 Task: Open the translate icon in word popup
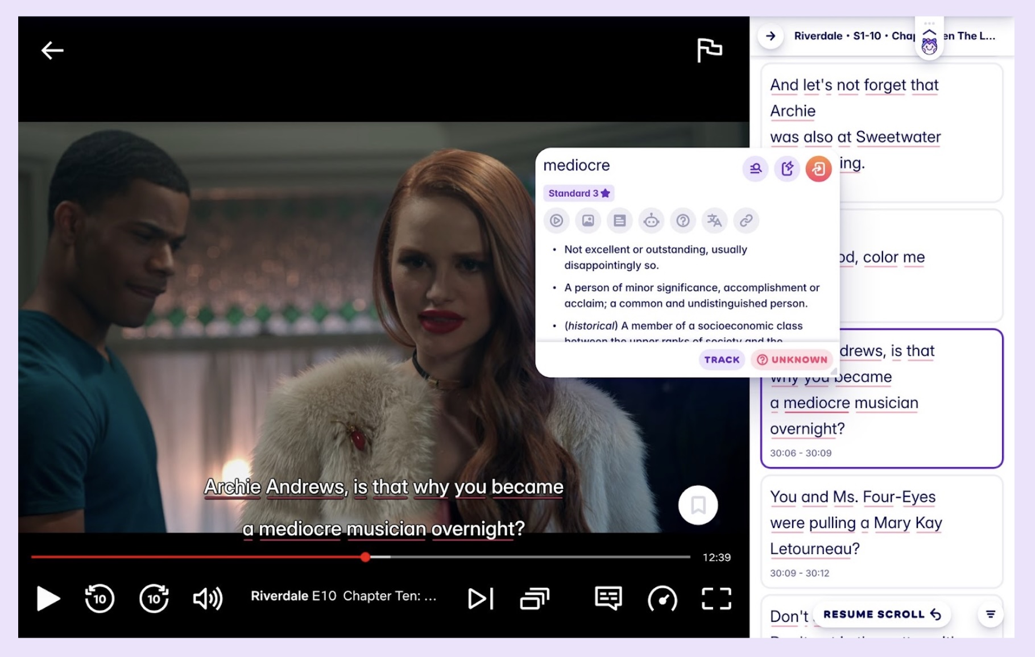tap(714, 221)
